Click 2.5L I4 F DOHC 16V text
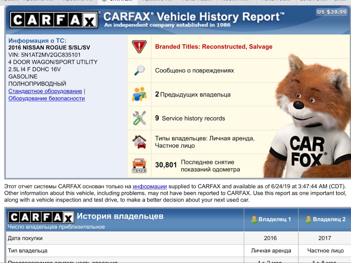This screenshot has width=351, height=263. (x=34, y=69)
